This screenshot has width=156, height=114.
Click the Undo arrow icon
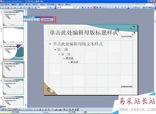coord(24,7)
